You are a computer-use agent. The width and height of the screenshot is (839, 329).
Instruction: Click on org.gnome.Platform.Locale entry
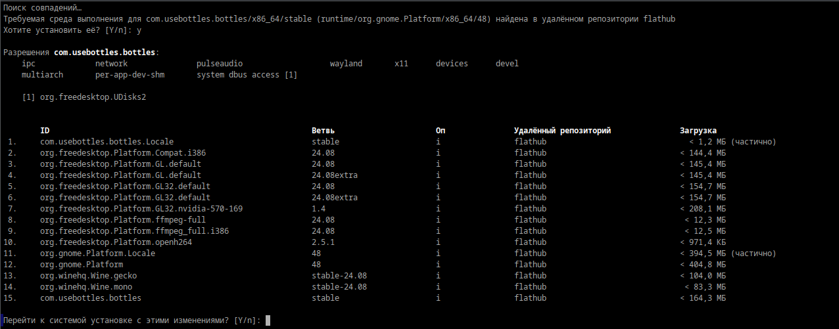pos(98,253)
